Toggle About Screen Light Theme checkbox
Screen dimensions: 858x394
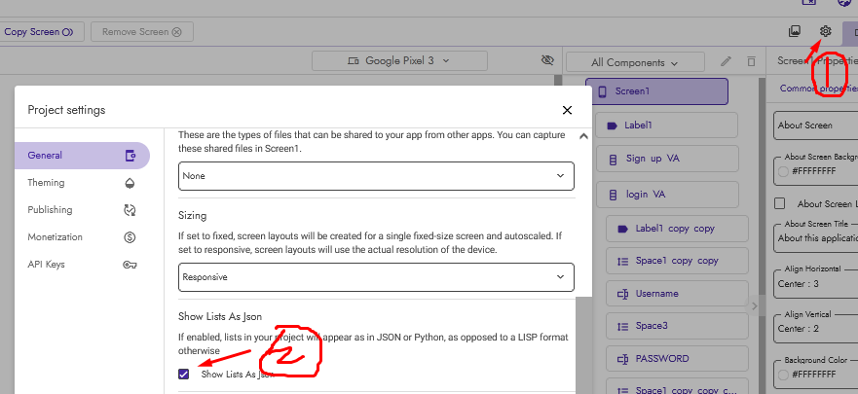(780, 204)
